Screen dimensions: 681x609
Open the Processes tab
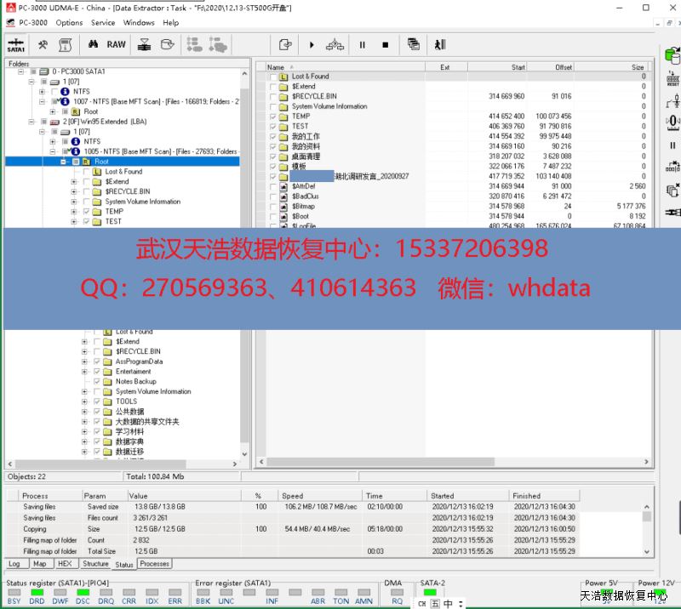click(154, 563)
